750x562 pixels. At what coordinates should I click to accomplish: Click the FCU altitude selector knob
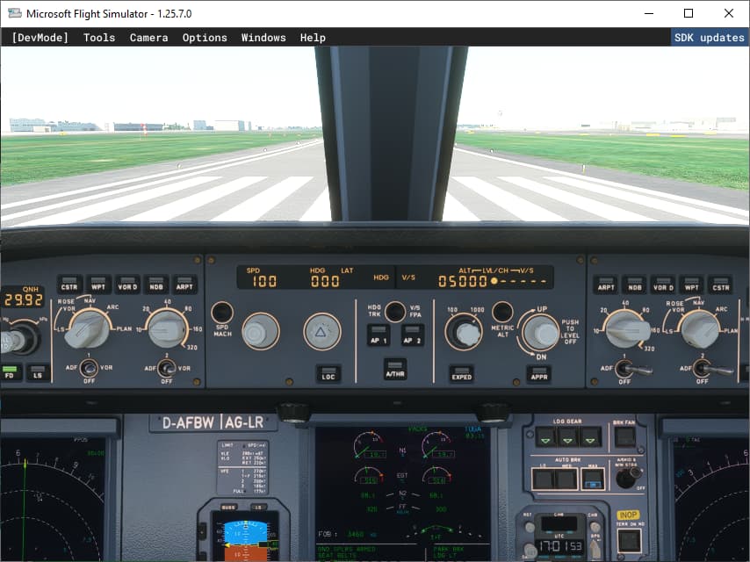(x=464, y=332)
